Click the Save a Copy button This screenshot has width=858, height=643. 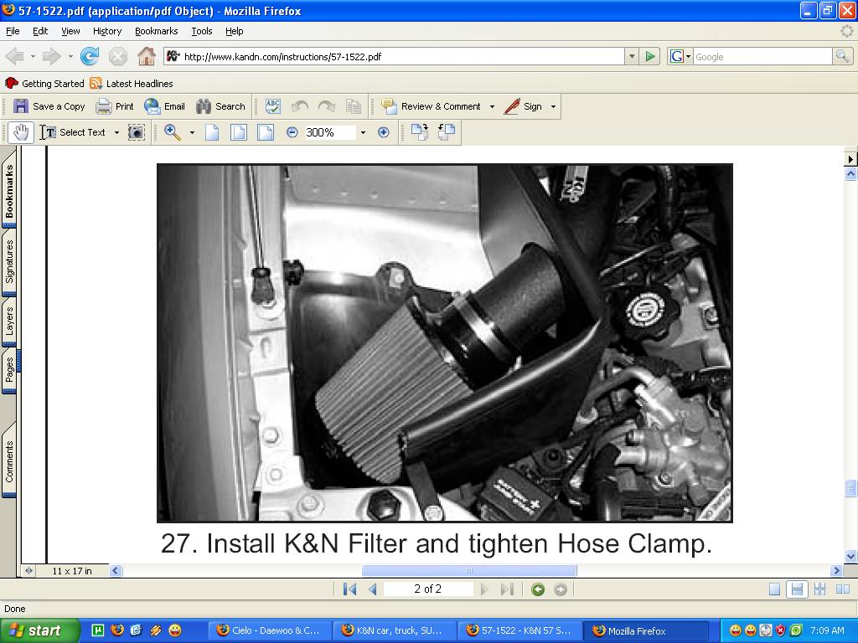[x=49, y=106]
